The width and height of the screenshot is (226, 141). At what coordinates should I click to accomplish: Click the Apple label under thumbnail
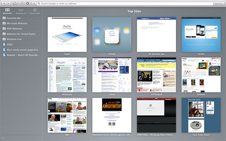67,54
